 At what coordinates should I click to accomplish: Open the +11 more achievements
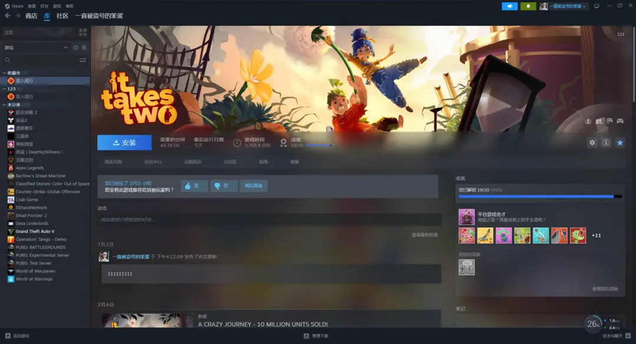click(x=596, y=235)
